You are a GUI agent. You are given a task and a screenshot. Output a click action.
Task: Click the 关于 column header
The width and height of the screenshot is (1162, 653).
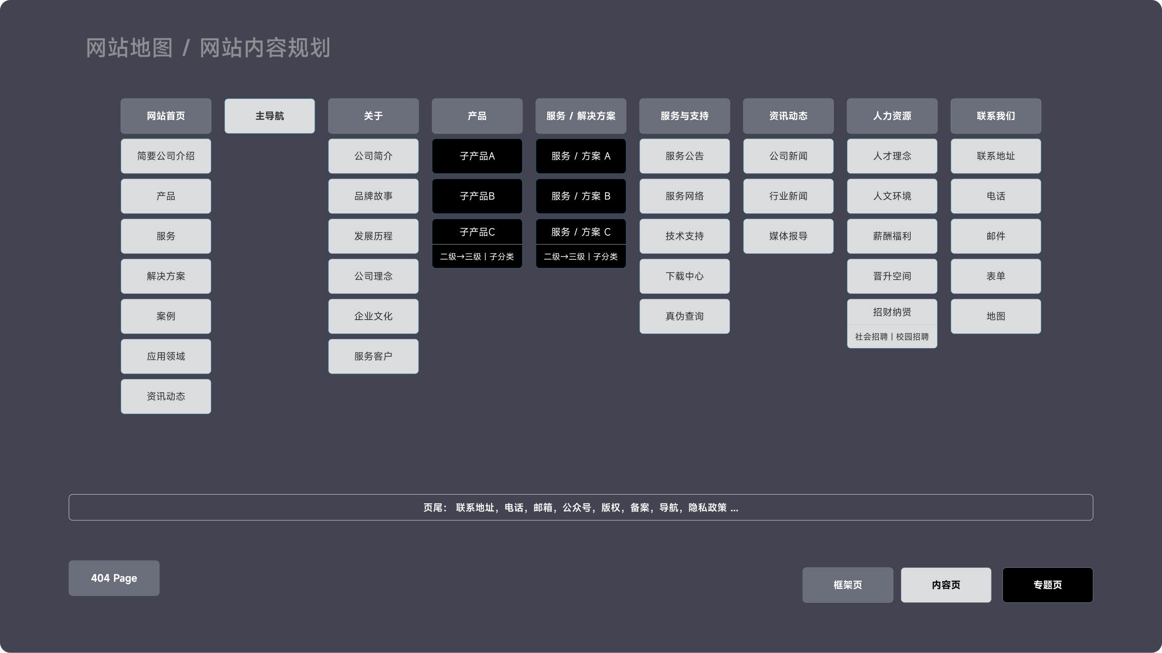[x=373, y=116]
